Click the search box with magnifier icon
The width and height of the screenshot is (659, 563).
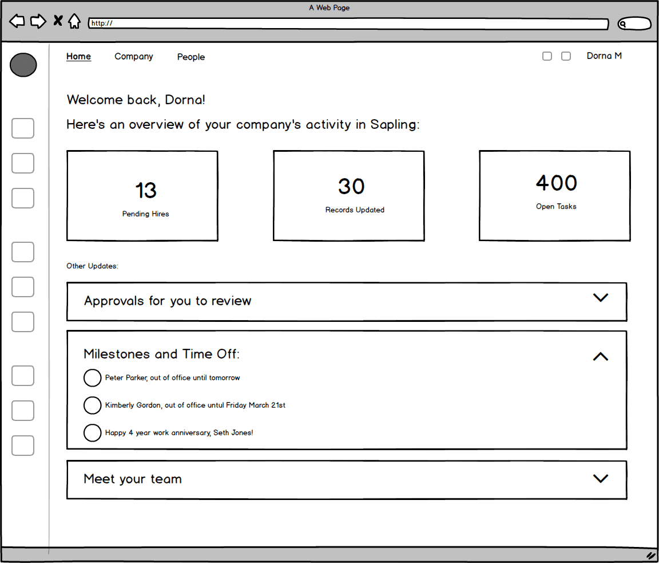coord(634,24)
